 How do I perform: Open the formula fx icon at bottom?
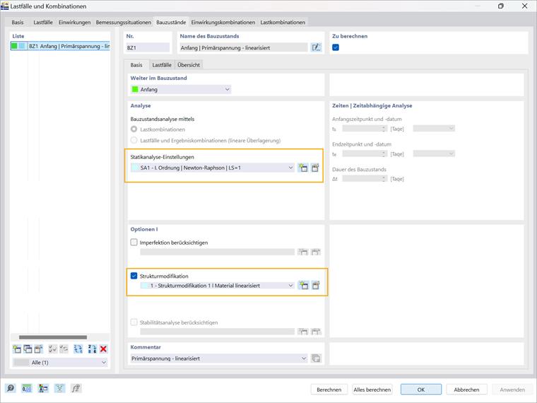[76, 388]
